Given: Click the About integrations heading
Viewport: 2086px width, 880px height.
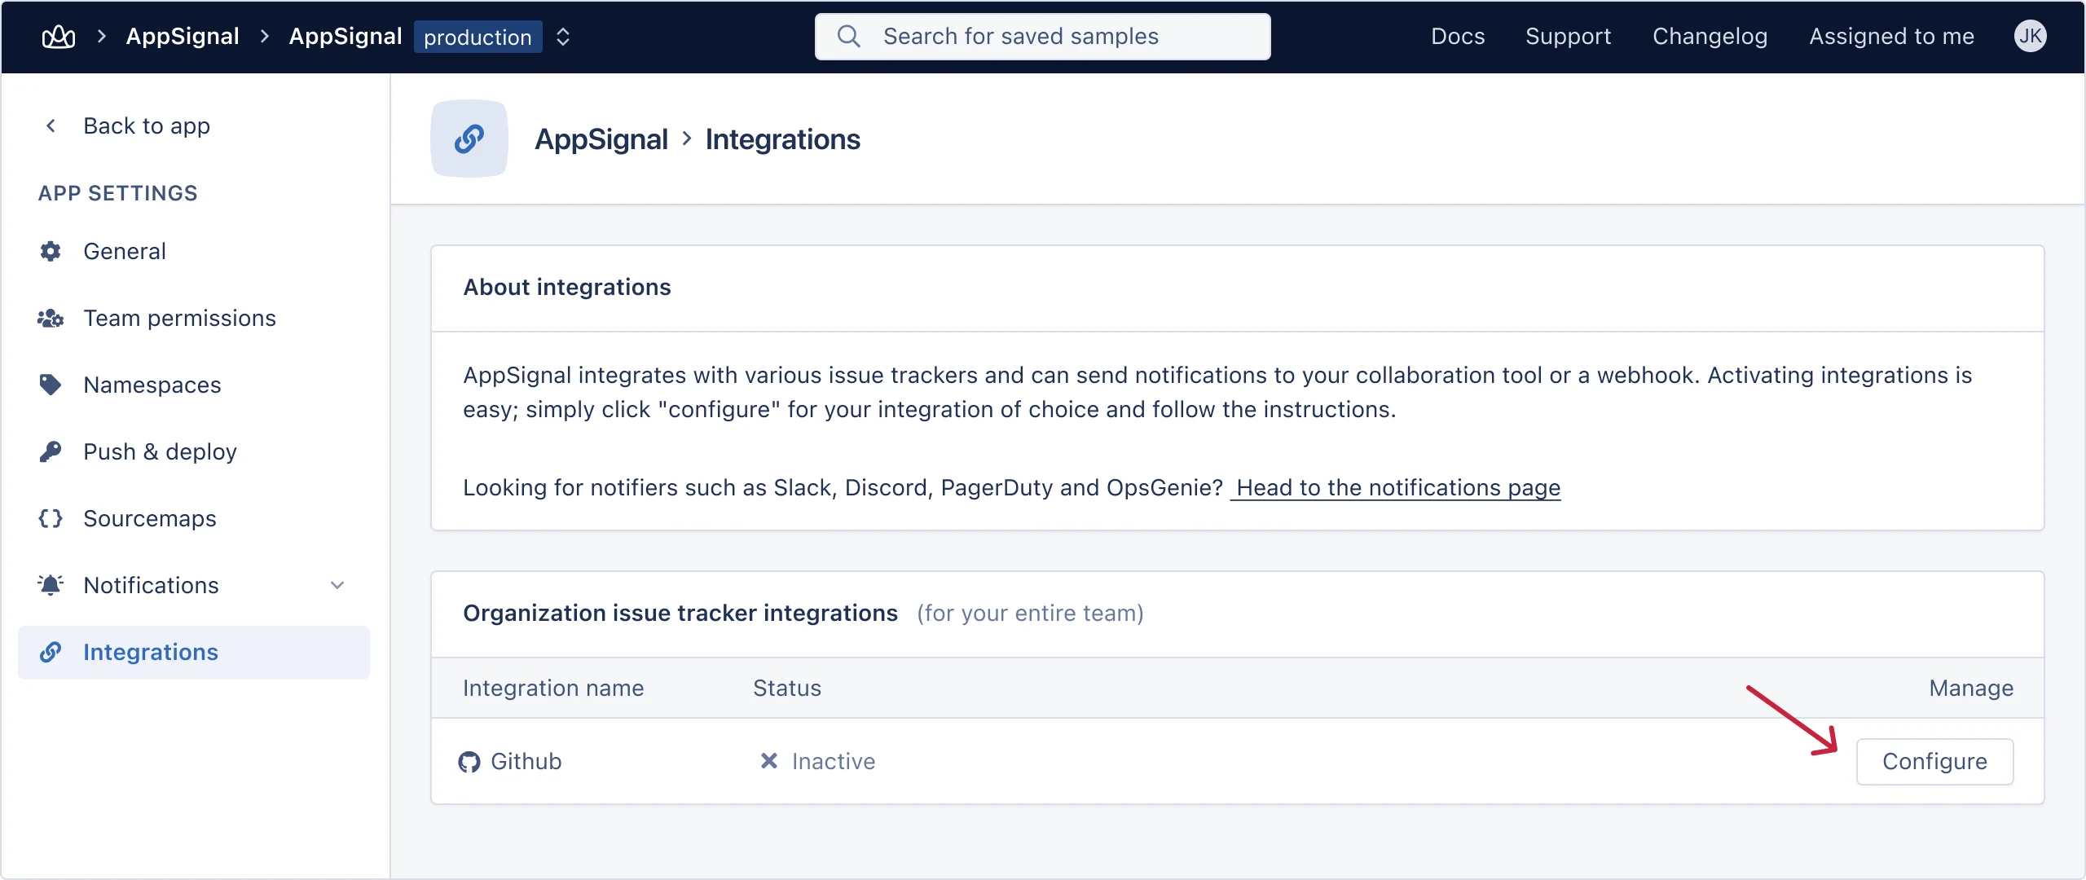Looking at the screenshot, I should pyautogui.click(x=567, y=287).
